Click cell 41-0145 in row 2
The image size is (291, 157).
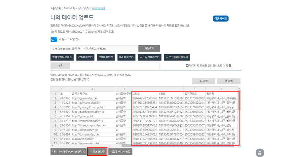[65, 98]
